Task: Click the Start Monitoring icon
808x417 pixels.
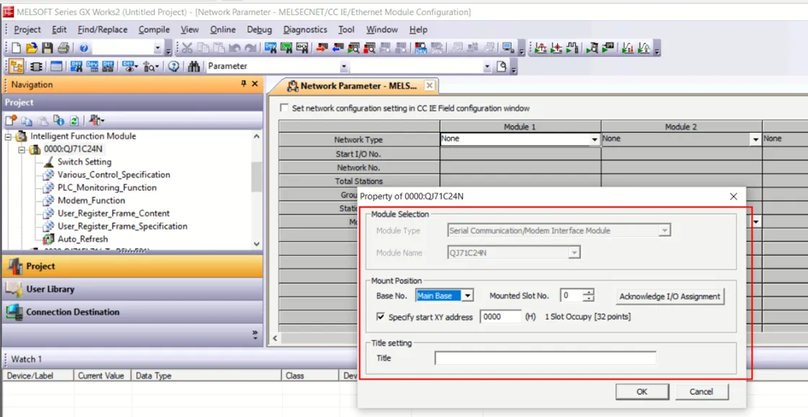Action: pos(353,48)
